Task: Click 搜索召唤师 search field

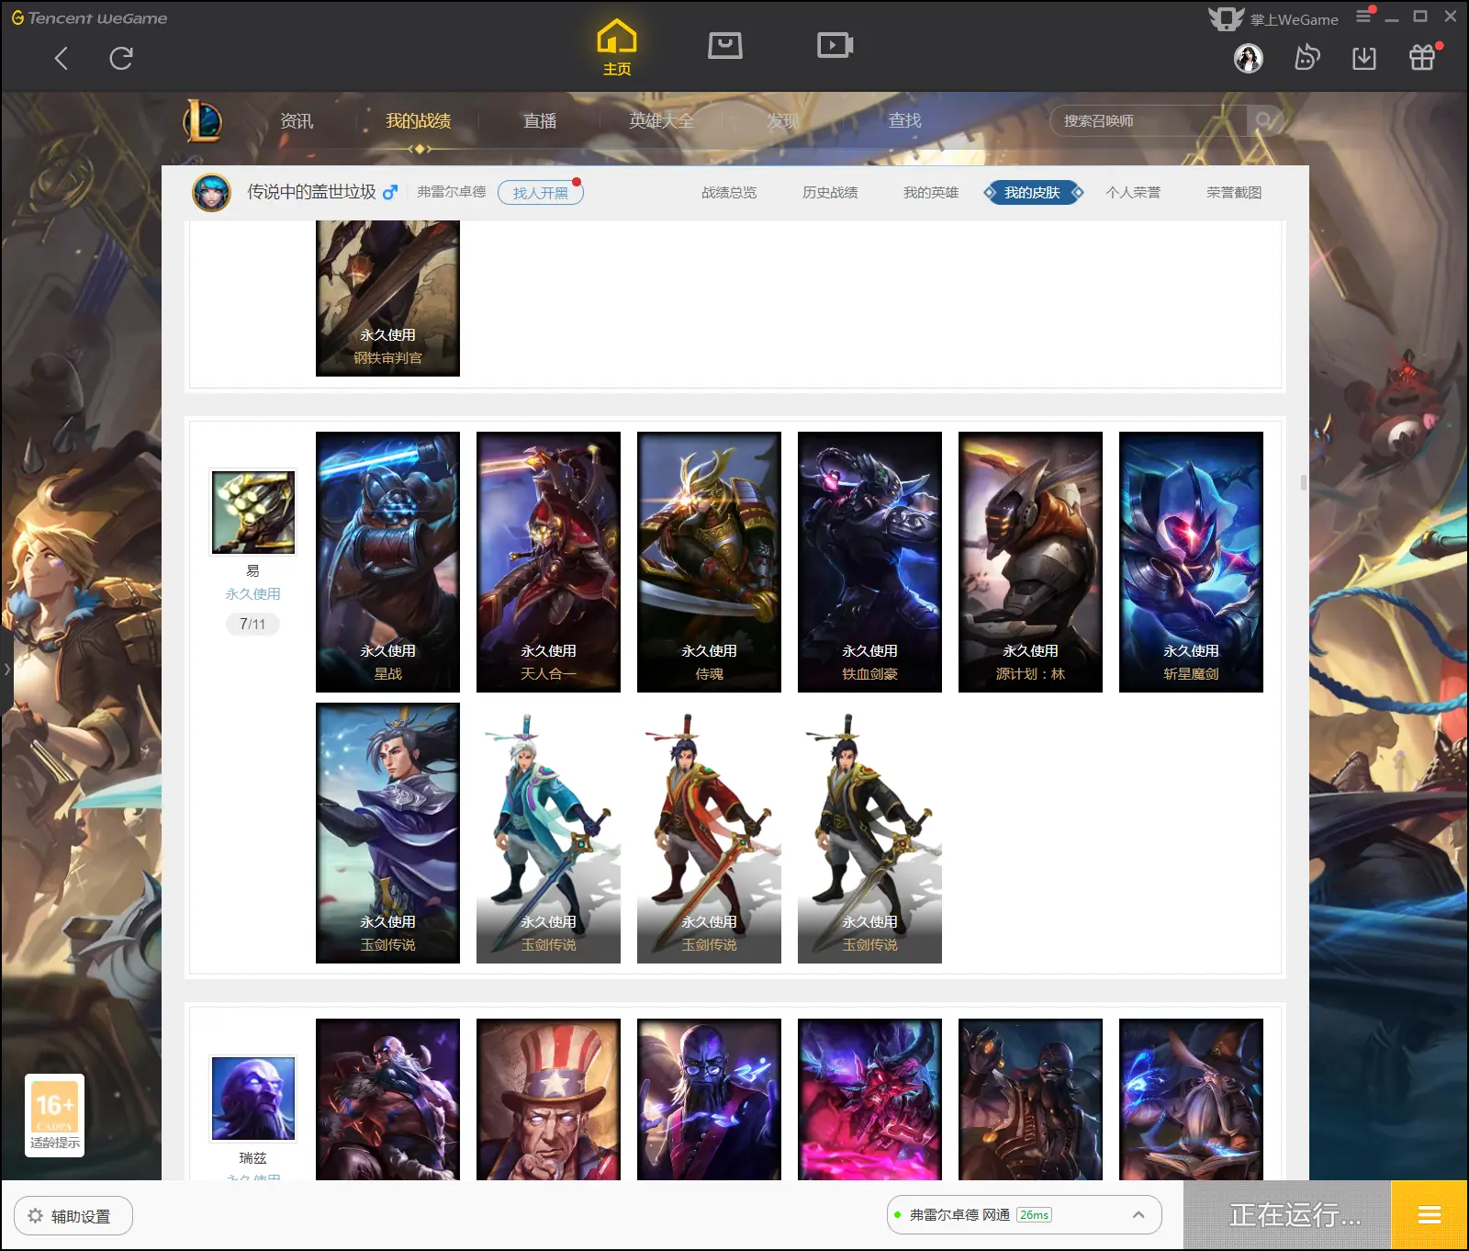Action: (x=1148, y=120)
